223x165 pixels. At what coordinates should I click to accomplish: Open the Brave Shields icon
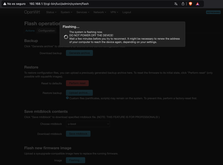(190, 4)
